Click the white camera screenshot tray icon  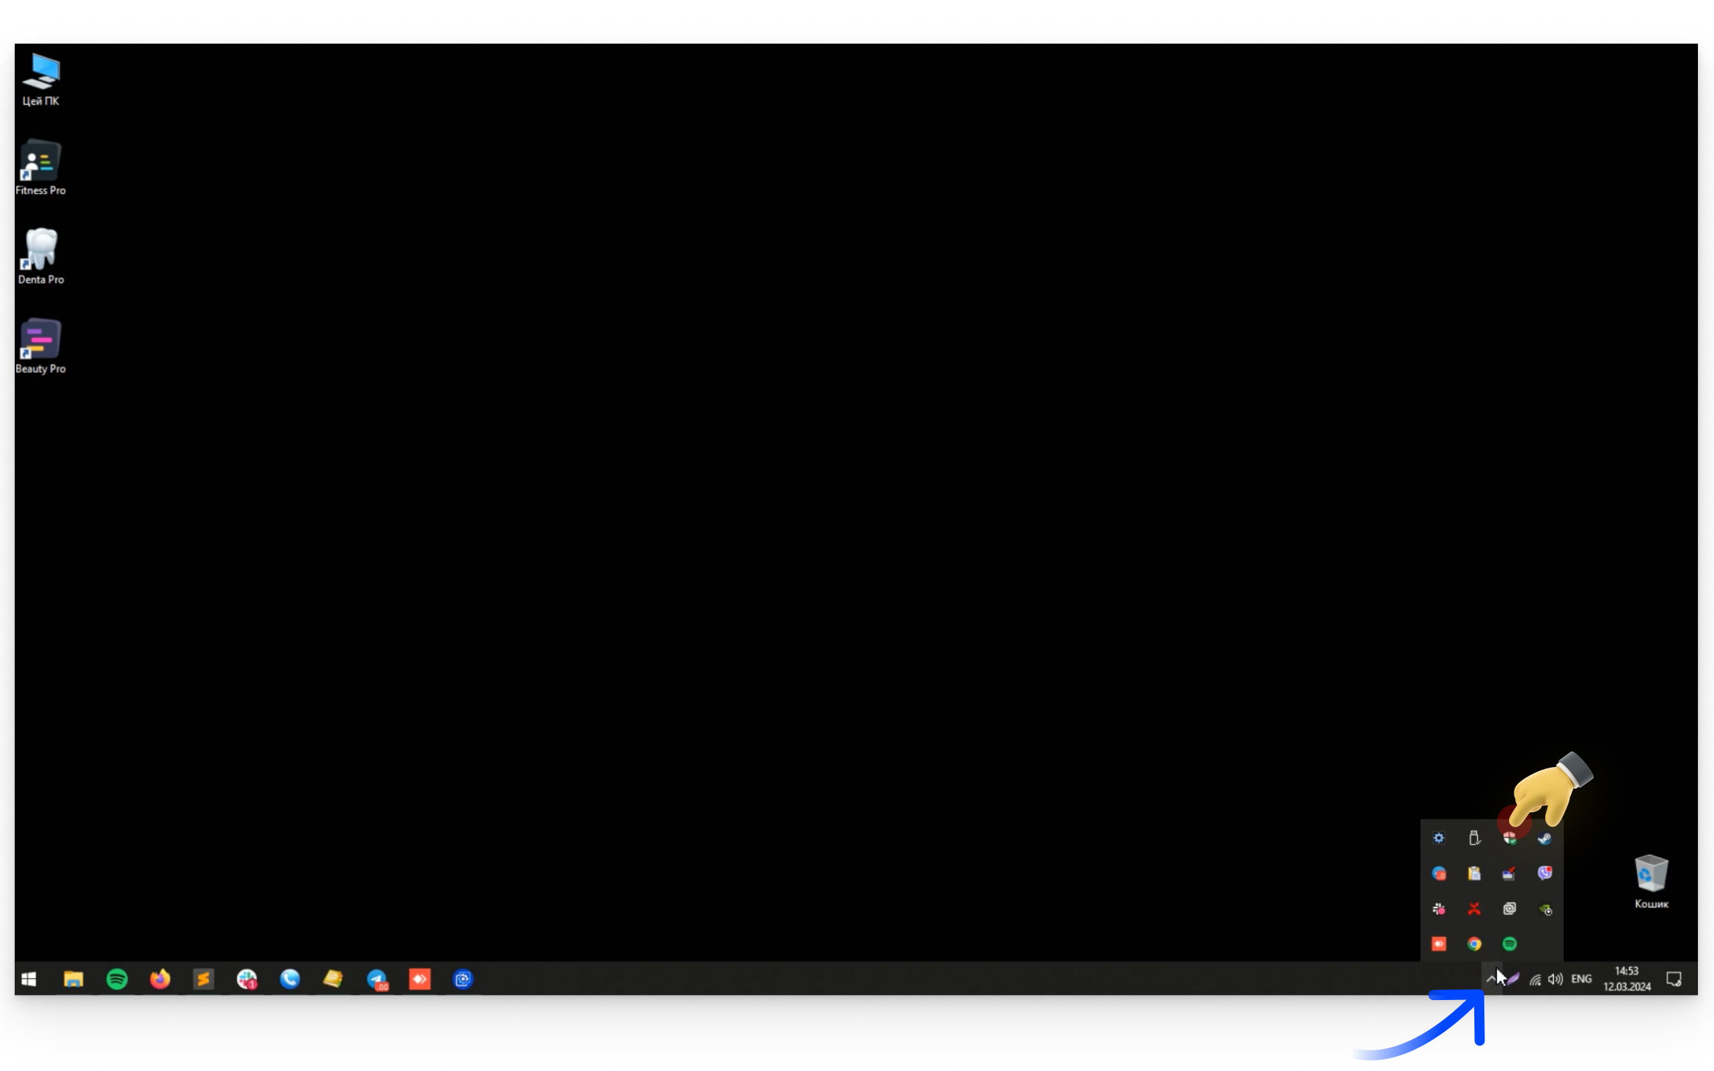pyautogui.click(x=1509, y=909)
